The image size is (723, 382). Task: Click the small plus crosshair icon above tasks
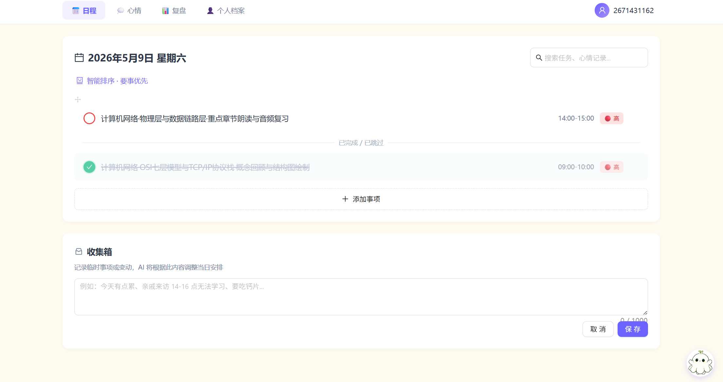[x=78, y=99]
